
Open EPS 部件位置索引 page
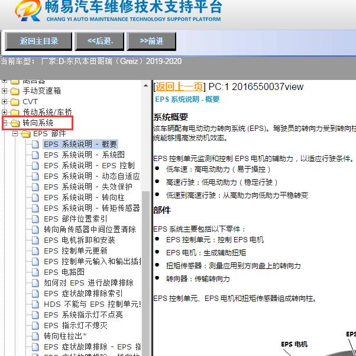pyautogui.click(x=75, y=219)
